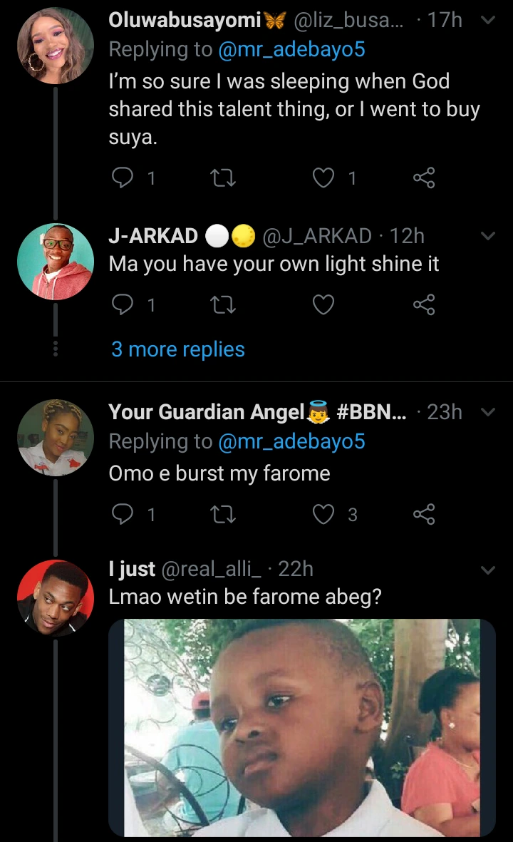Like Oluwabusayomi's tweet about sleeping
Screen dimensions: 513x842
tap(324, 178)
